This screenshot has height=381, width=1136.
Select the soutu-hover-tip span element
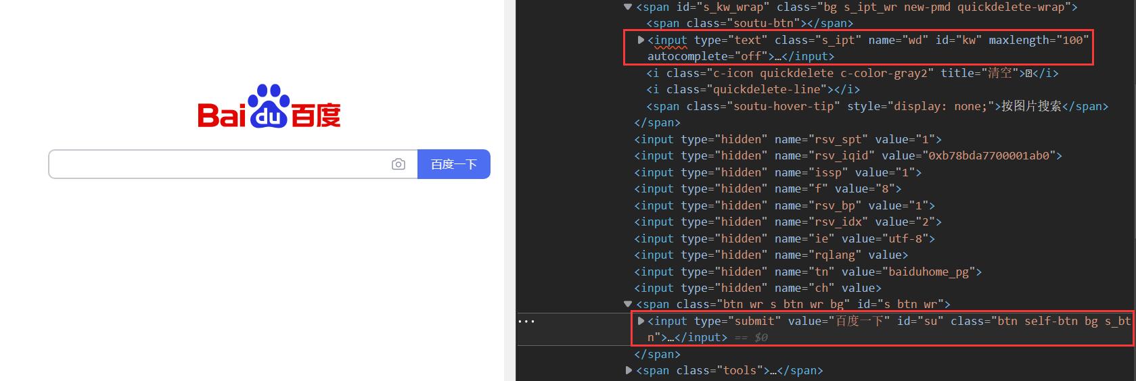[x=876, y=107]
